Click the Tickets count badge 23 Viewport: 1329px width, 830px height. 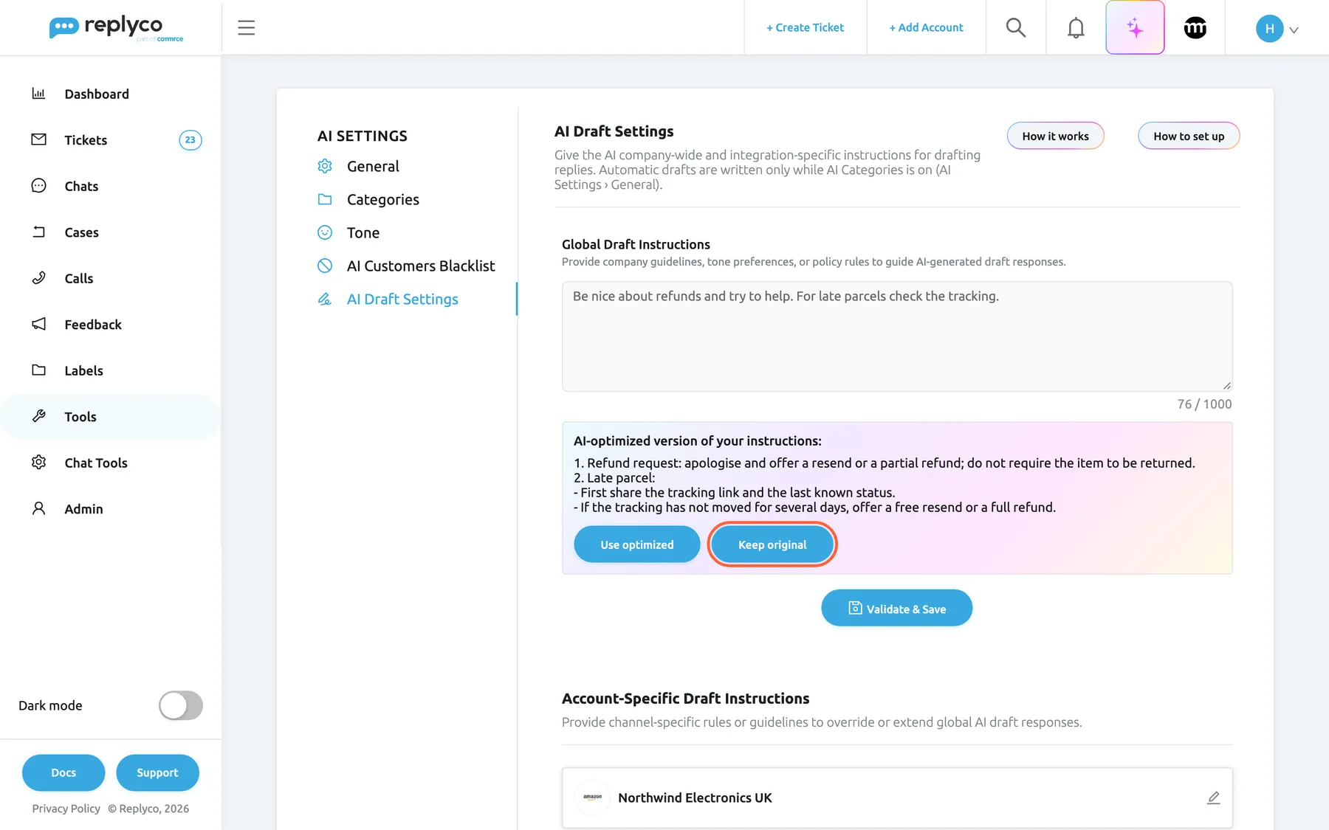190,140
